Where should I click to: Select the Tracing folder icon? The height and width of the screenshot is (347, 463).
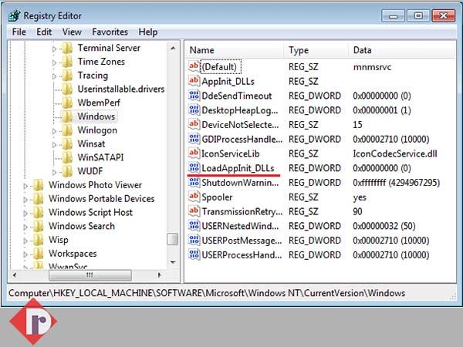[67, 76]
